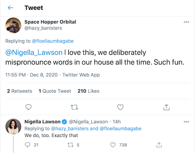Like Nigella Lawson's reply
The image size is (196, 154).
(x=113, y=145)
